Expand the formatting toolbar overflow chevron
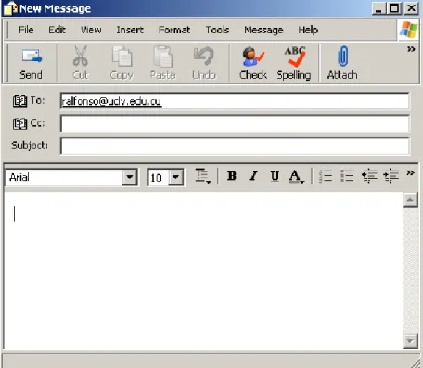The height and width of the screenshot is (368, 423). 410,173
